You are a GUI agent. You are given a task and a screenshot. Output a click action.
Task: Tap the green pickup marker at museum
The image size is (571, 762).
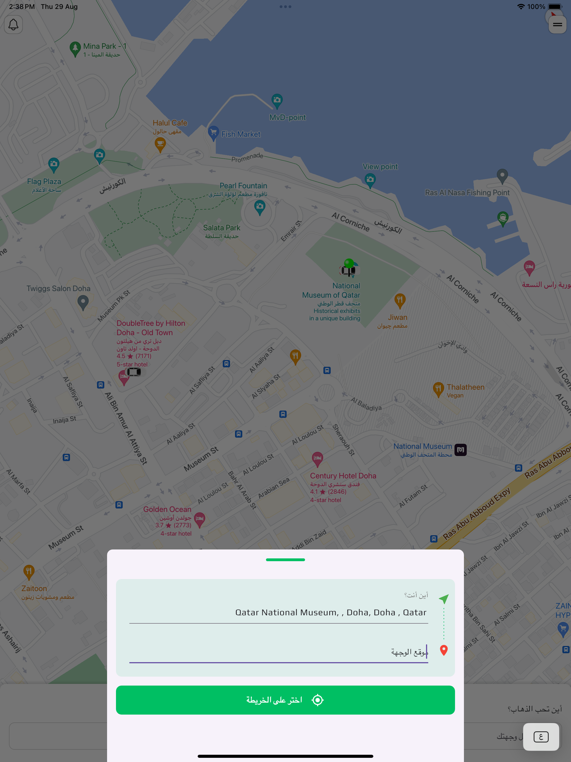click(349, 267)
